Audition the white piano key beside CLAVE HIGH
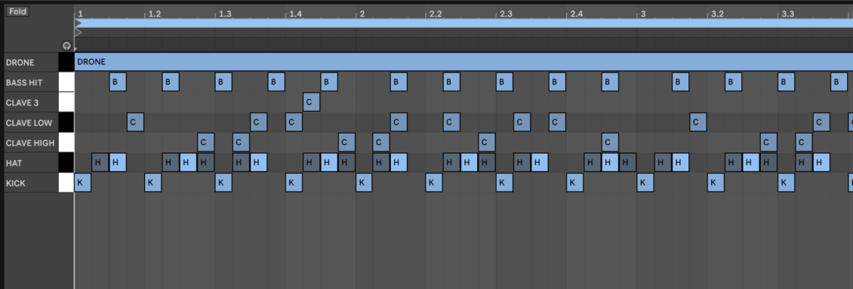The height and width of the screenshot is (289, 853). point(66,143)
